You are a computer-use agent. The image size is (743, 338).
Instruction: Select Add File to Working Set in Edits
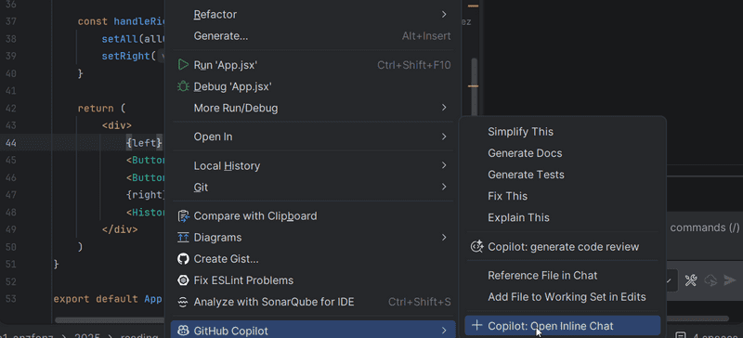coord(567,297)
